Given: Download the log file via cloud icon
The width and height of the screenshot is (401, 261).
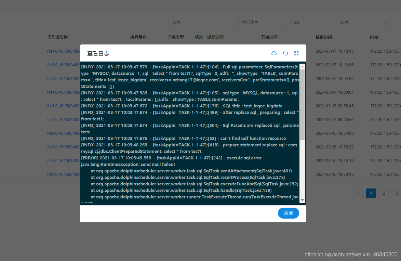Looking at the screenshot, I should [274, 53].
